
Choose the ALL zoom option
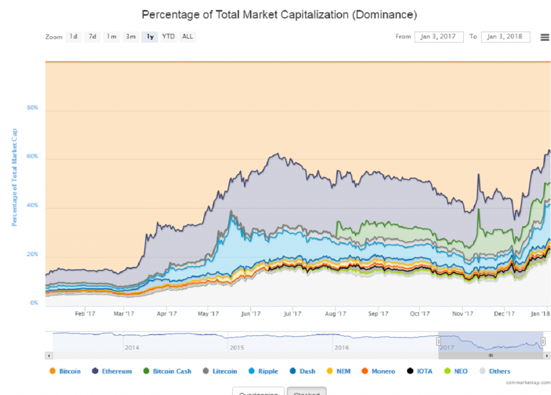[187, 37]
